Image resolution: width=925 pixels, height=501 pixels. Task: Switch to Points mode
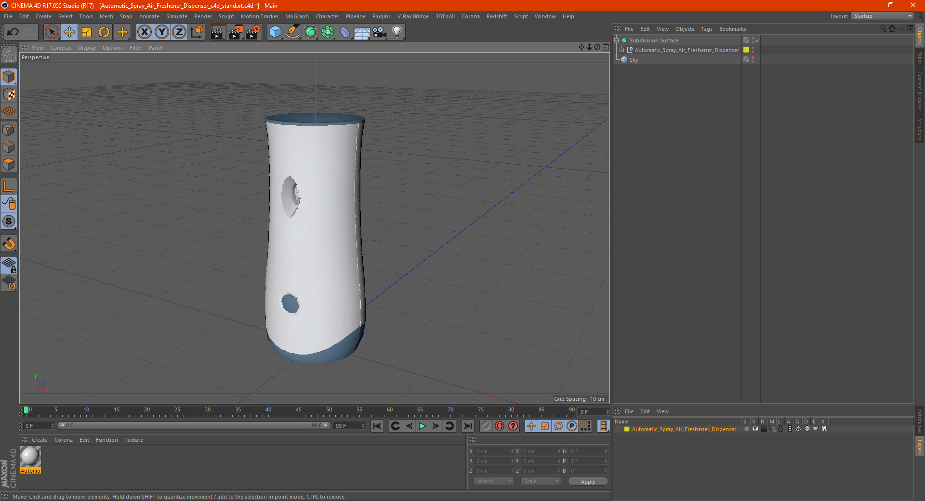click(9, 130)
